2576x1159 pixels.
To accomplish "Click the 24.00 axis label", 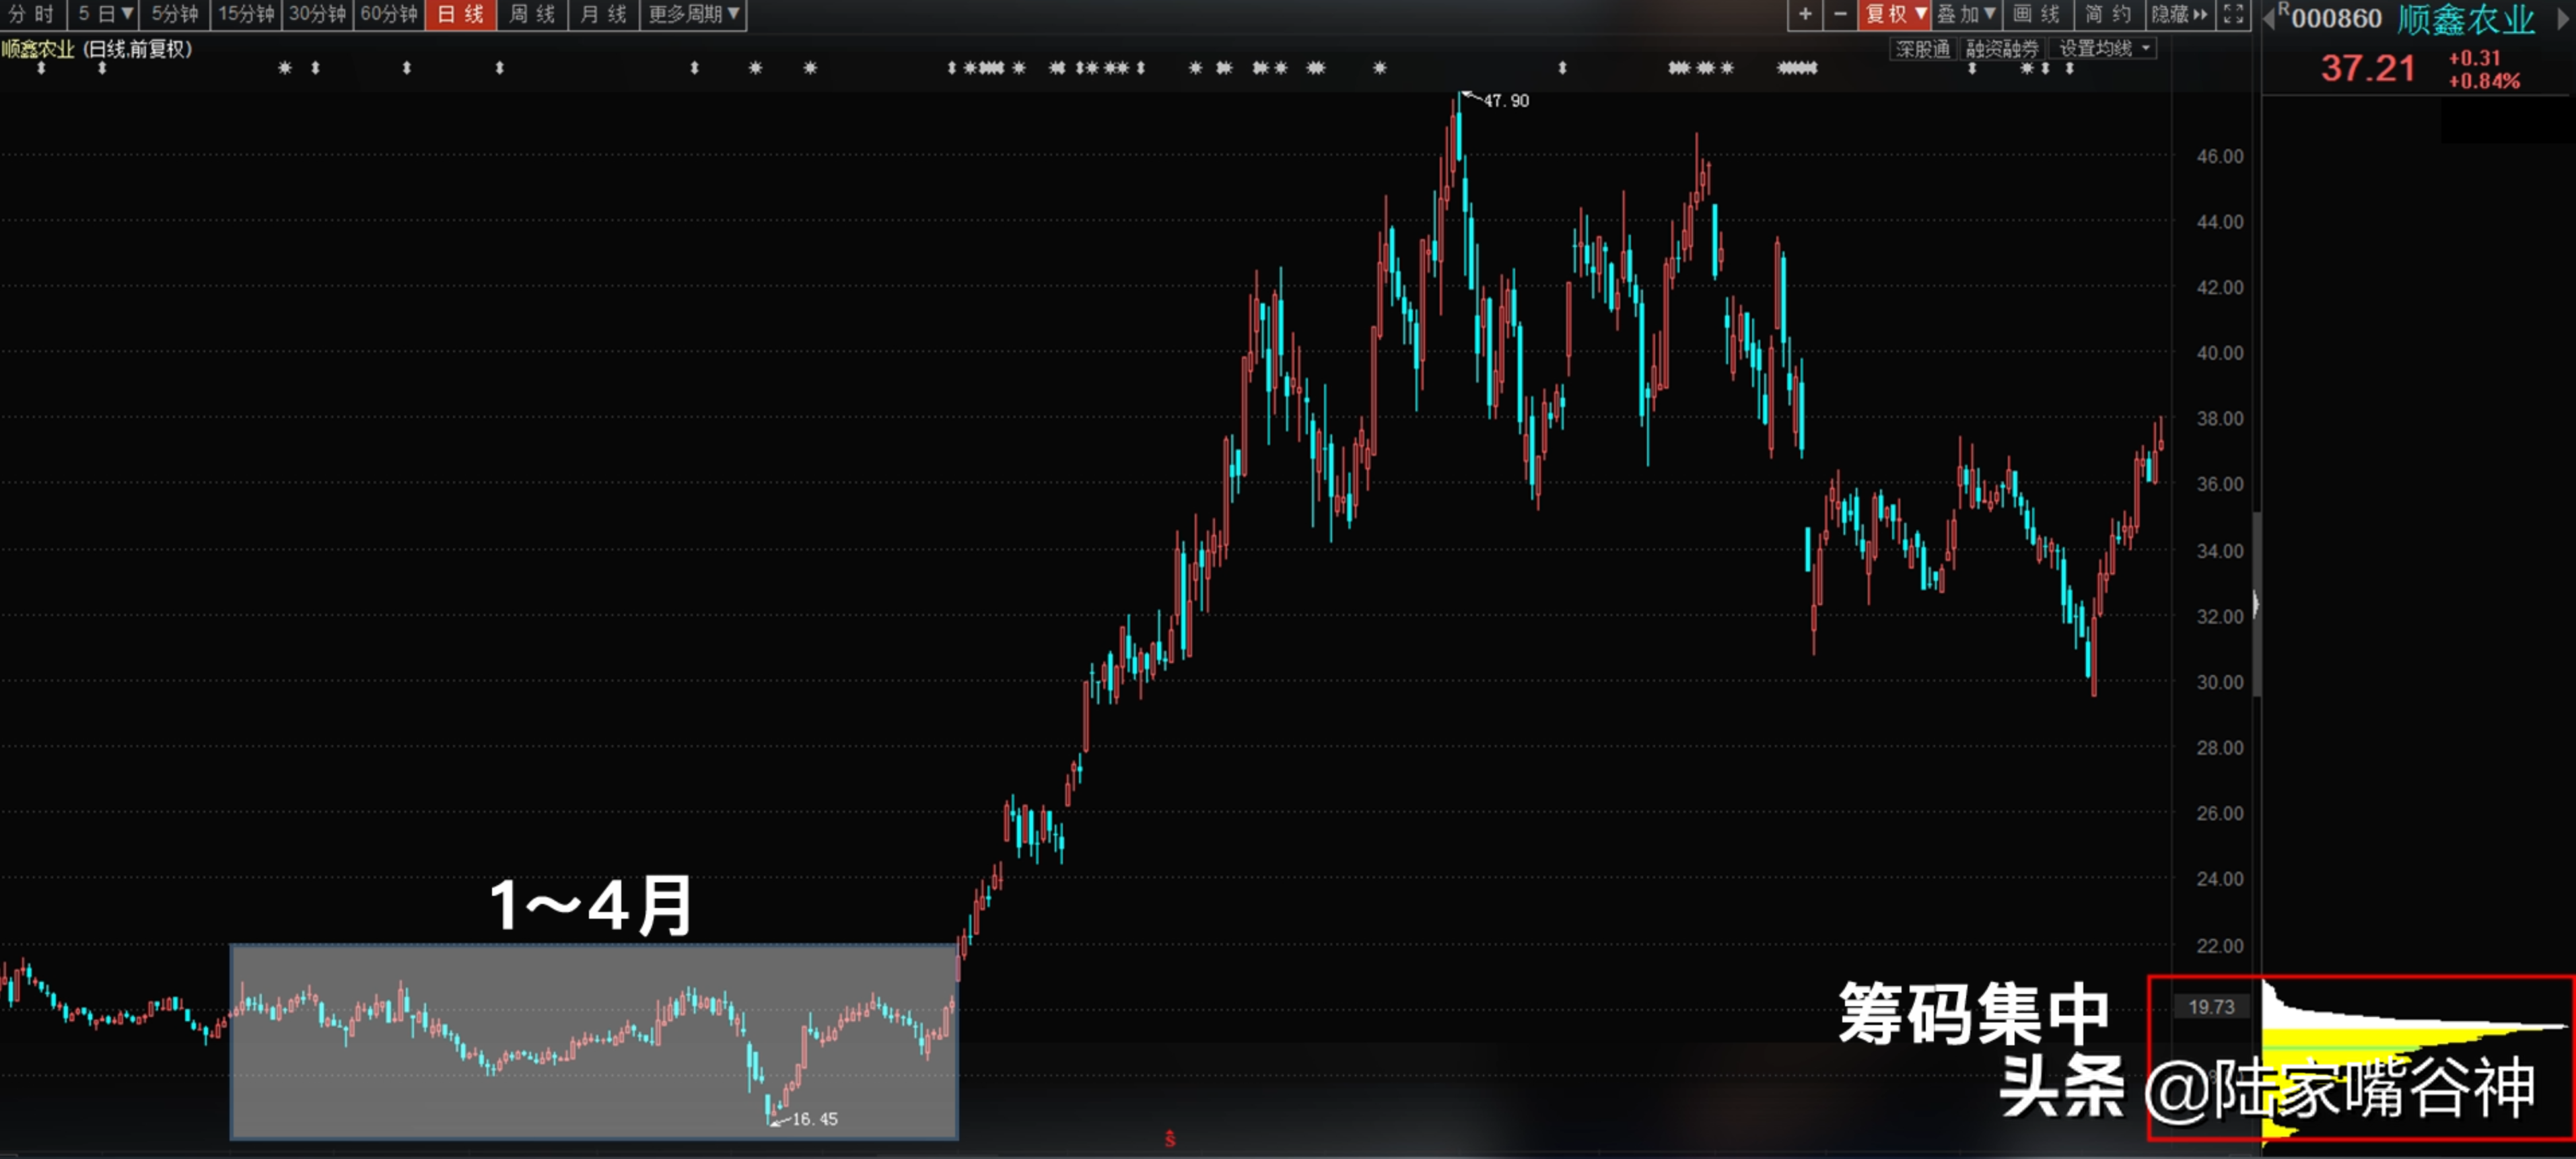I will click(2220, 879).
